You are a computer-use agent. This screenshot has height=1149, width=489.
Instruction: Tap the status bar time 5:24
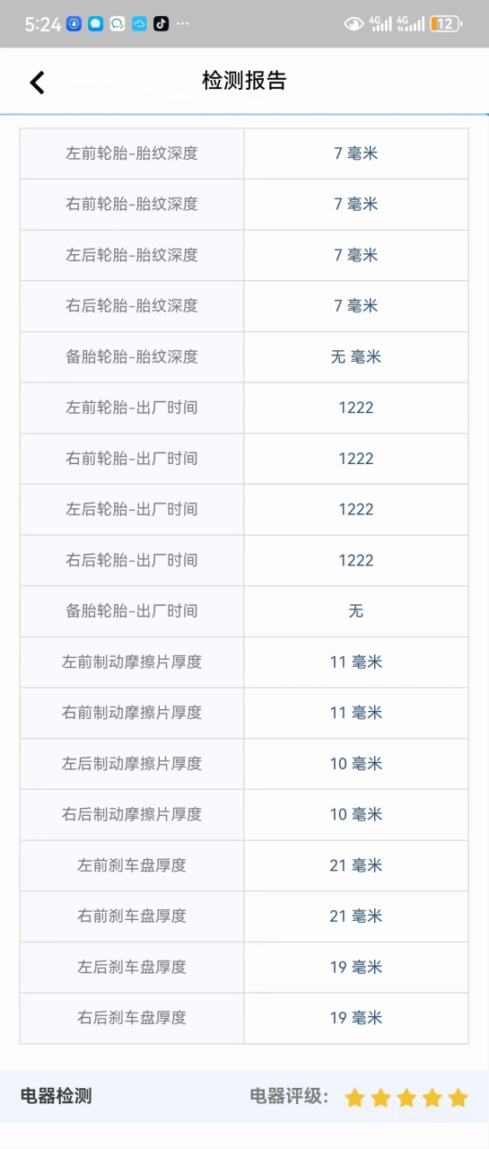[43, 24]
